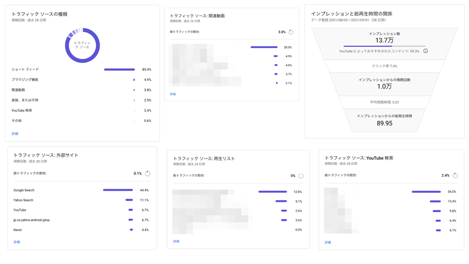This screenshot has width=469, height=264.
Task: Click the donut icon in 再生リスト card
Action: pos(301,175)
